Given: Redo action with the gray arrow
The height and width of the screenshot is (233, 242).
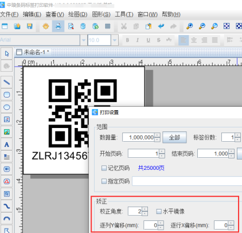Looking at the screenshot, I should pos(173,26).
